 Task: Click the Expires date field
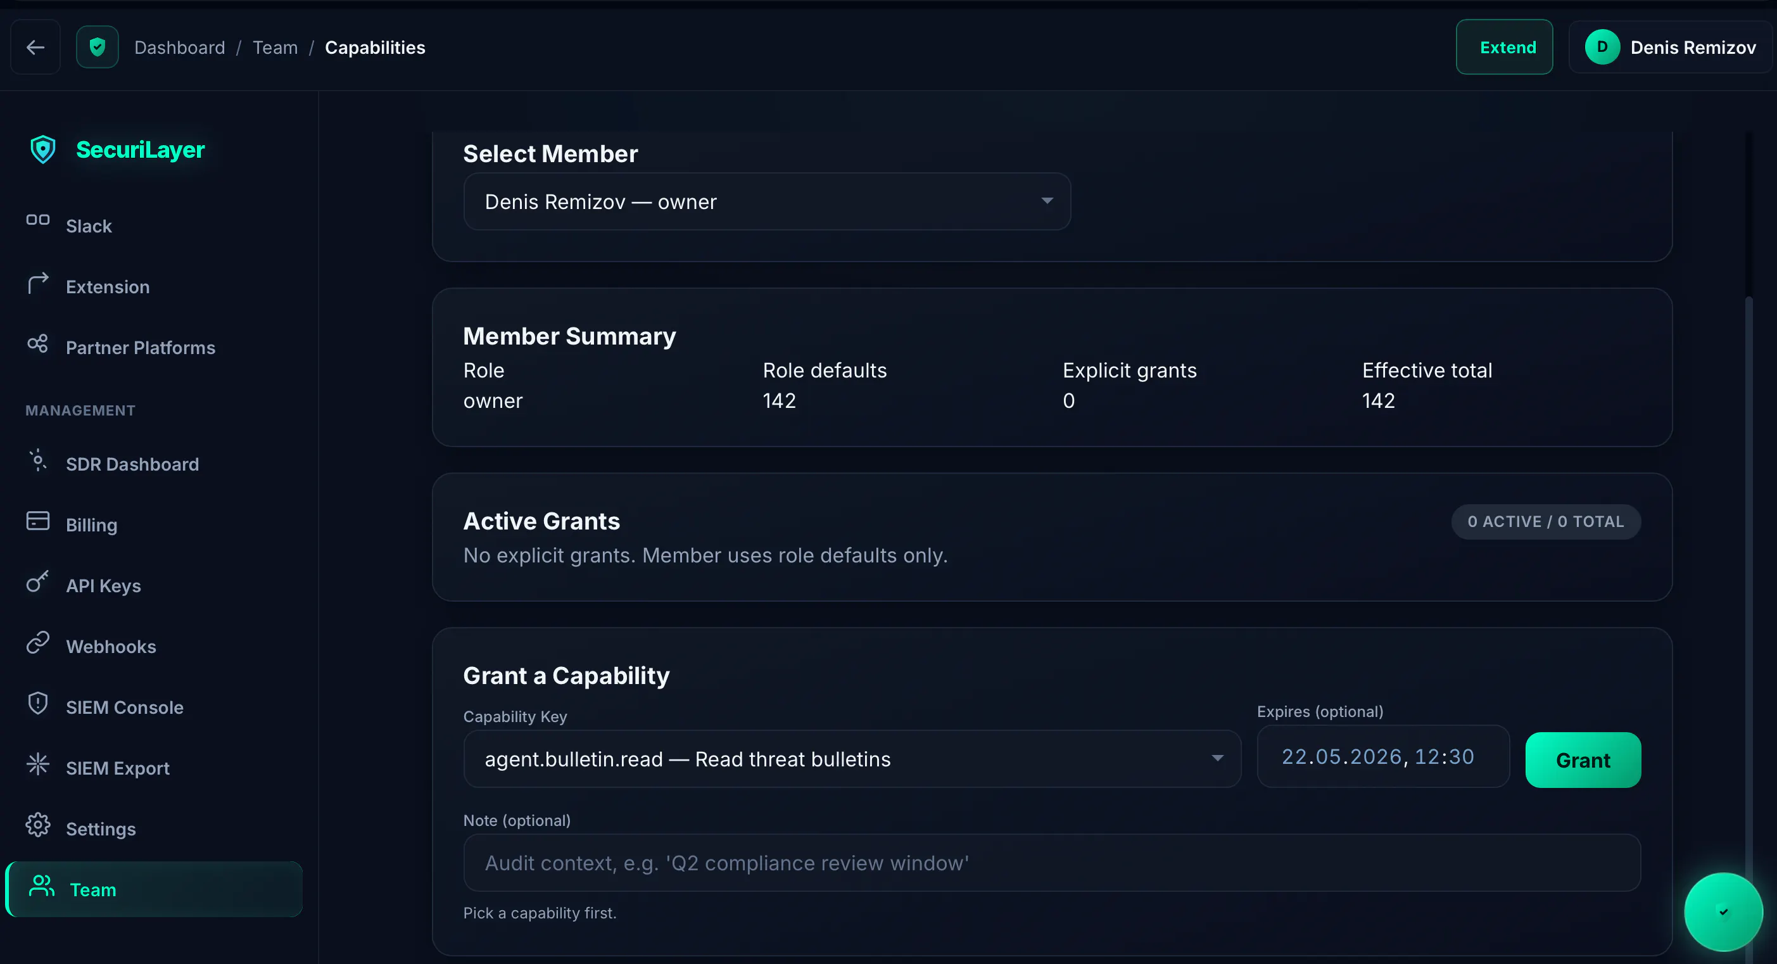point(1382,756)
